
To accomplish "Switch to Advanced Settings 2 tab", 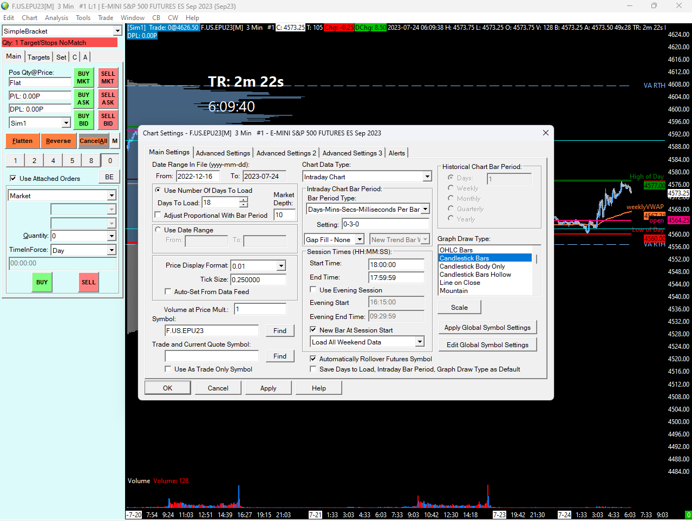I will [x=286, y=153].
